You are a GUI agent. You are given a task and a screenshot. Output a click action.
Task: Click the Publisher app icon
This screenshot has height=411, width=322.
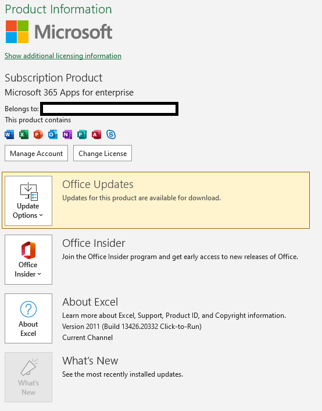pyautogui.click(x=82, y=134)
